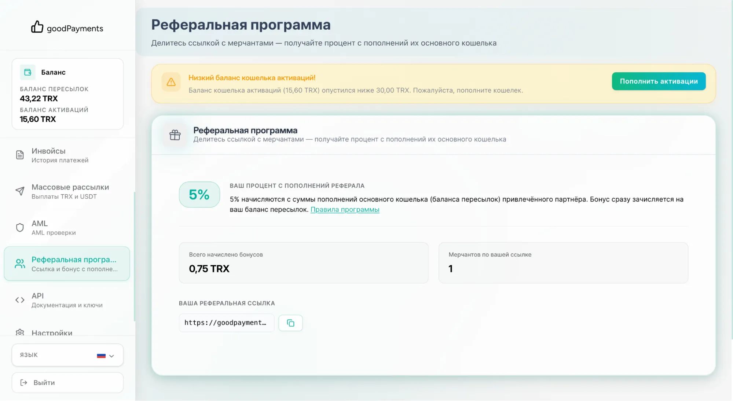The image size is (733, 401).
Task: Click the Настройки gear icon
Action: pyautogui.click(x=20, y=332)
